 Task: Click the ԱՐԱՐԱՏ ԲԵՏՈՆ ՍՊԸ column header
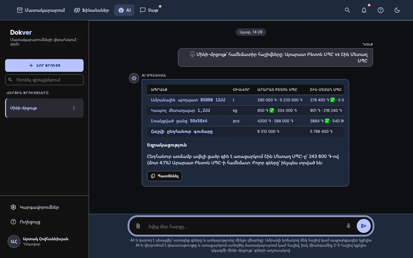[277, 90]
